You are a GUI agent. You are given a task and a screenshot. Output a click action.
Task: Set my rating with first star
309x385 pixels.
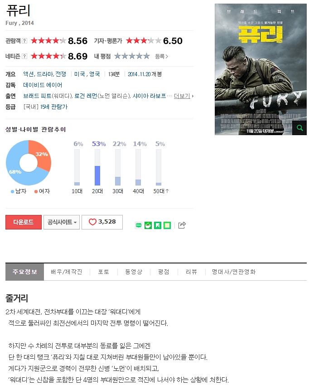click(117, 56)
